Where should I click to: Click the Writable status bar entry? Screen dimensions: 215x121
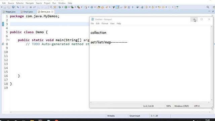(x=111, y=116)
